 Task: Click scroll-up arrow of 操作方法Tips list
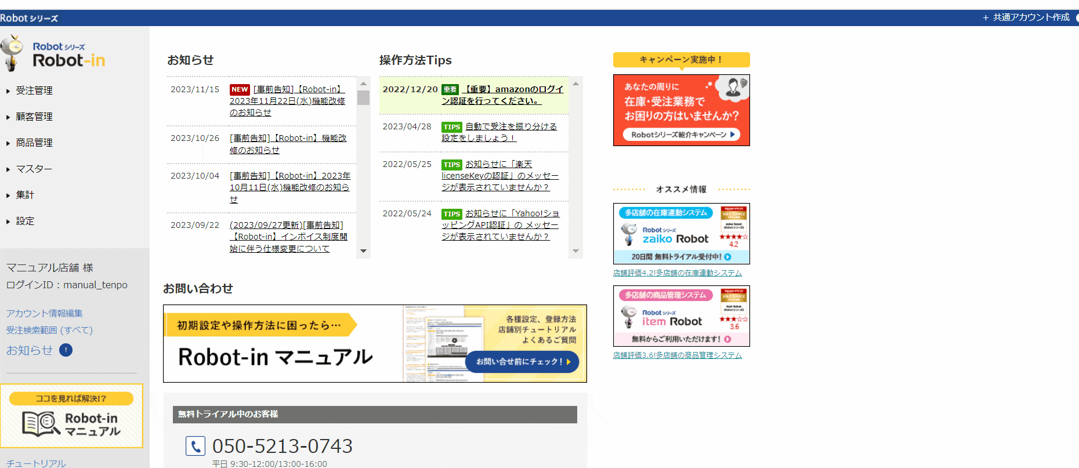576,84
